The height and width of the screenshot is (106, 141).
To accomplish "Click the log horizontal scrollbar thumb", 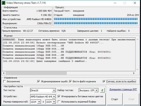I will (x=36, y=73).
